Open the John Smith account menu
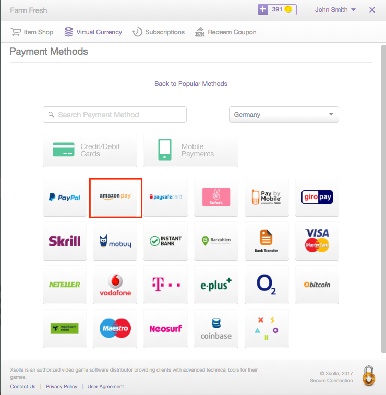386x395 pixels. (335, 10)
